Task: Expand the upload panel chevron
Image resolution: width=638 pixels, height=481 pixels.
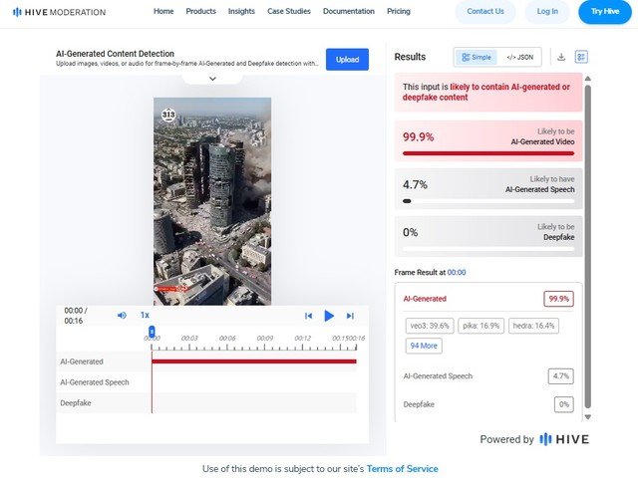Action: pyautogui.click(x=212, y=79)
